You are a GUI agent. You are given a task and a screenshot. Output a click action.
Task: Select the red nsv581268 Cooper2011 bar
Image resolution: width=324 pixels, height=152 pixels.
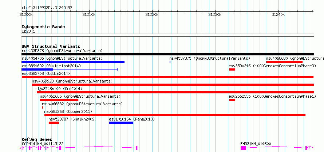(175, 115)
